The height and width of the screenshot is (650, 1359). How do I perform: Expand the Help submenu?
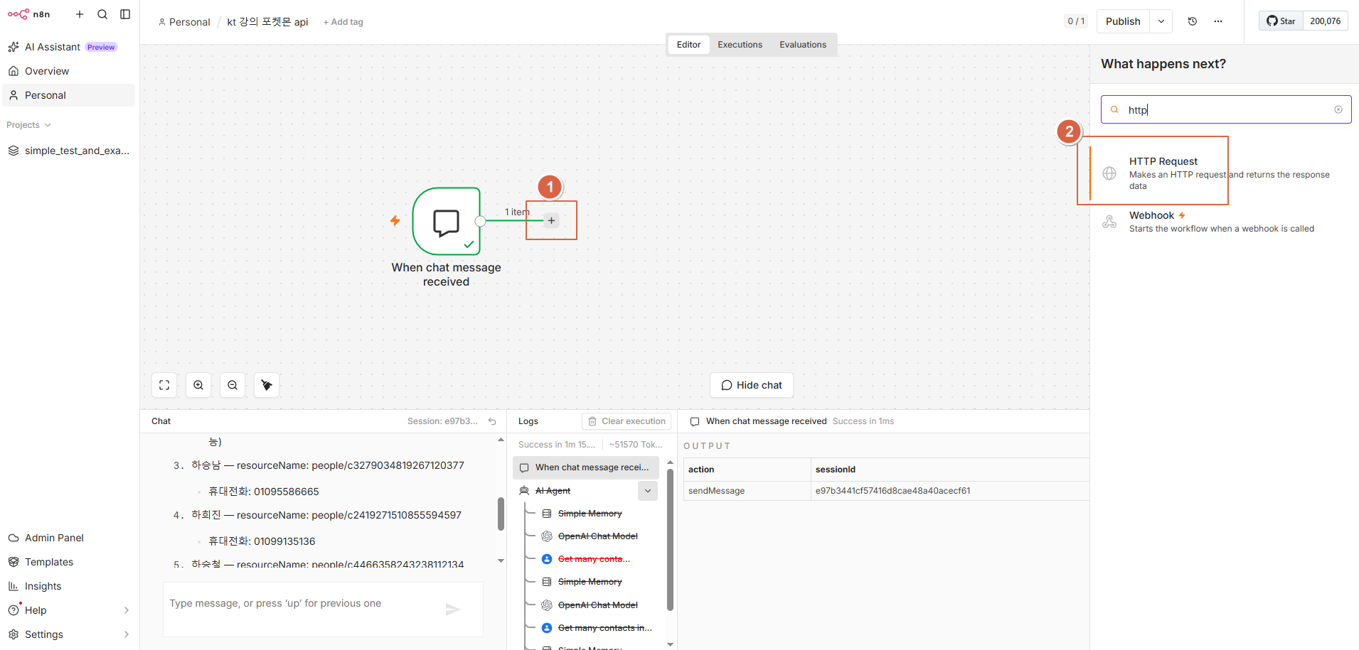tap(127, 610)
